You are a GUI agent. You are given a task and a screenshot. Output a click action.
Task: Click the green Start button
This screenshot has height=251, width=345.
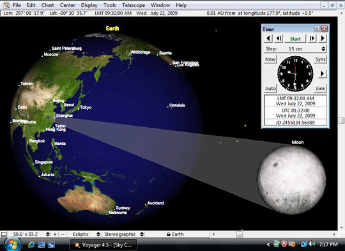295,39
